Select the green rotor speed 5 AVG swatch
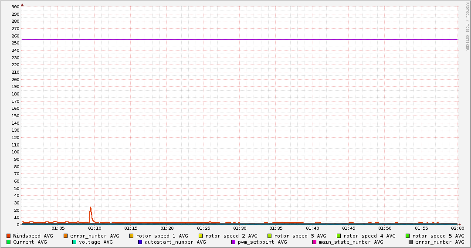 408,236
